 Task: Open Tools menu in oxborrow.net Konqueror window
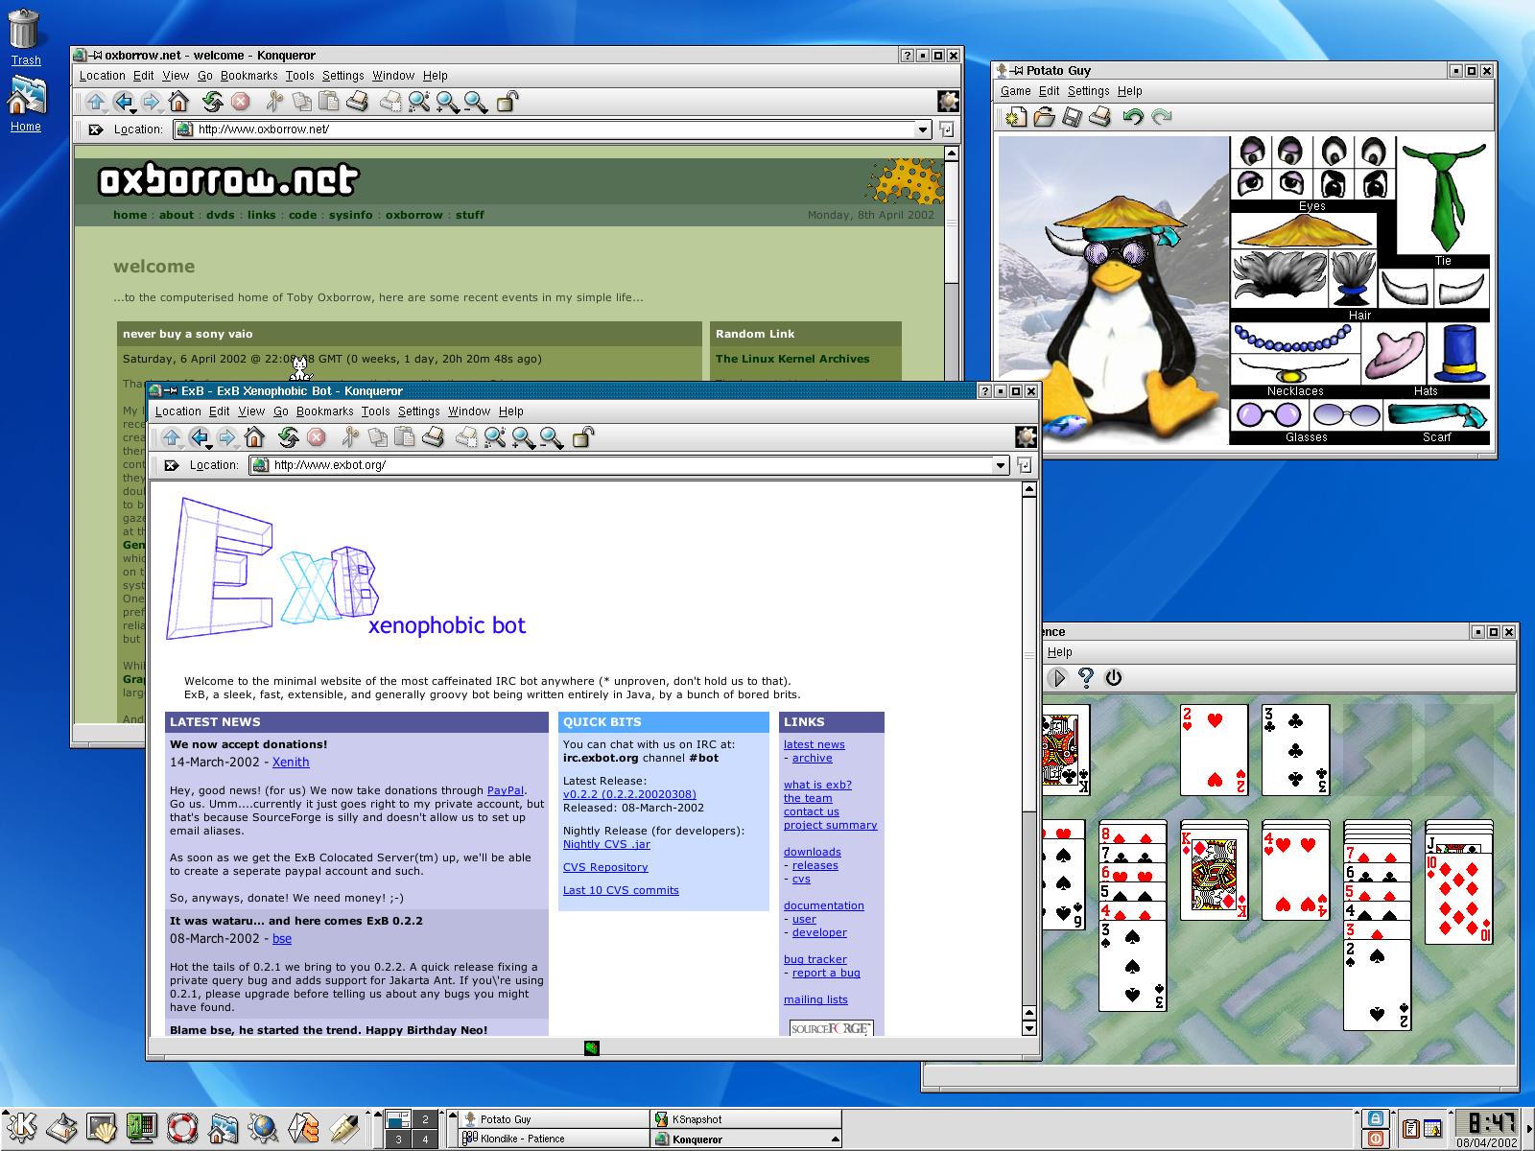pos(299,76)
